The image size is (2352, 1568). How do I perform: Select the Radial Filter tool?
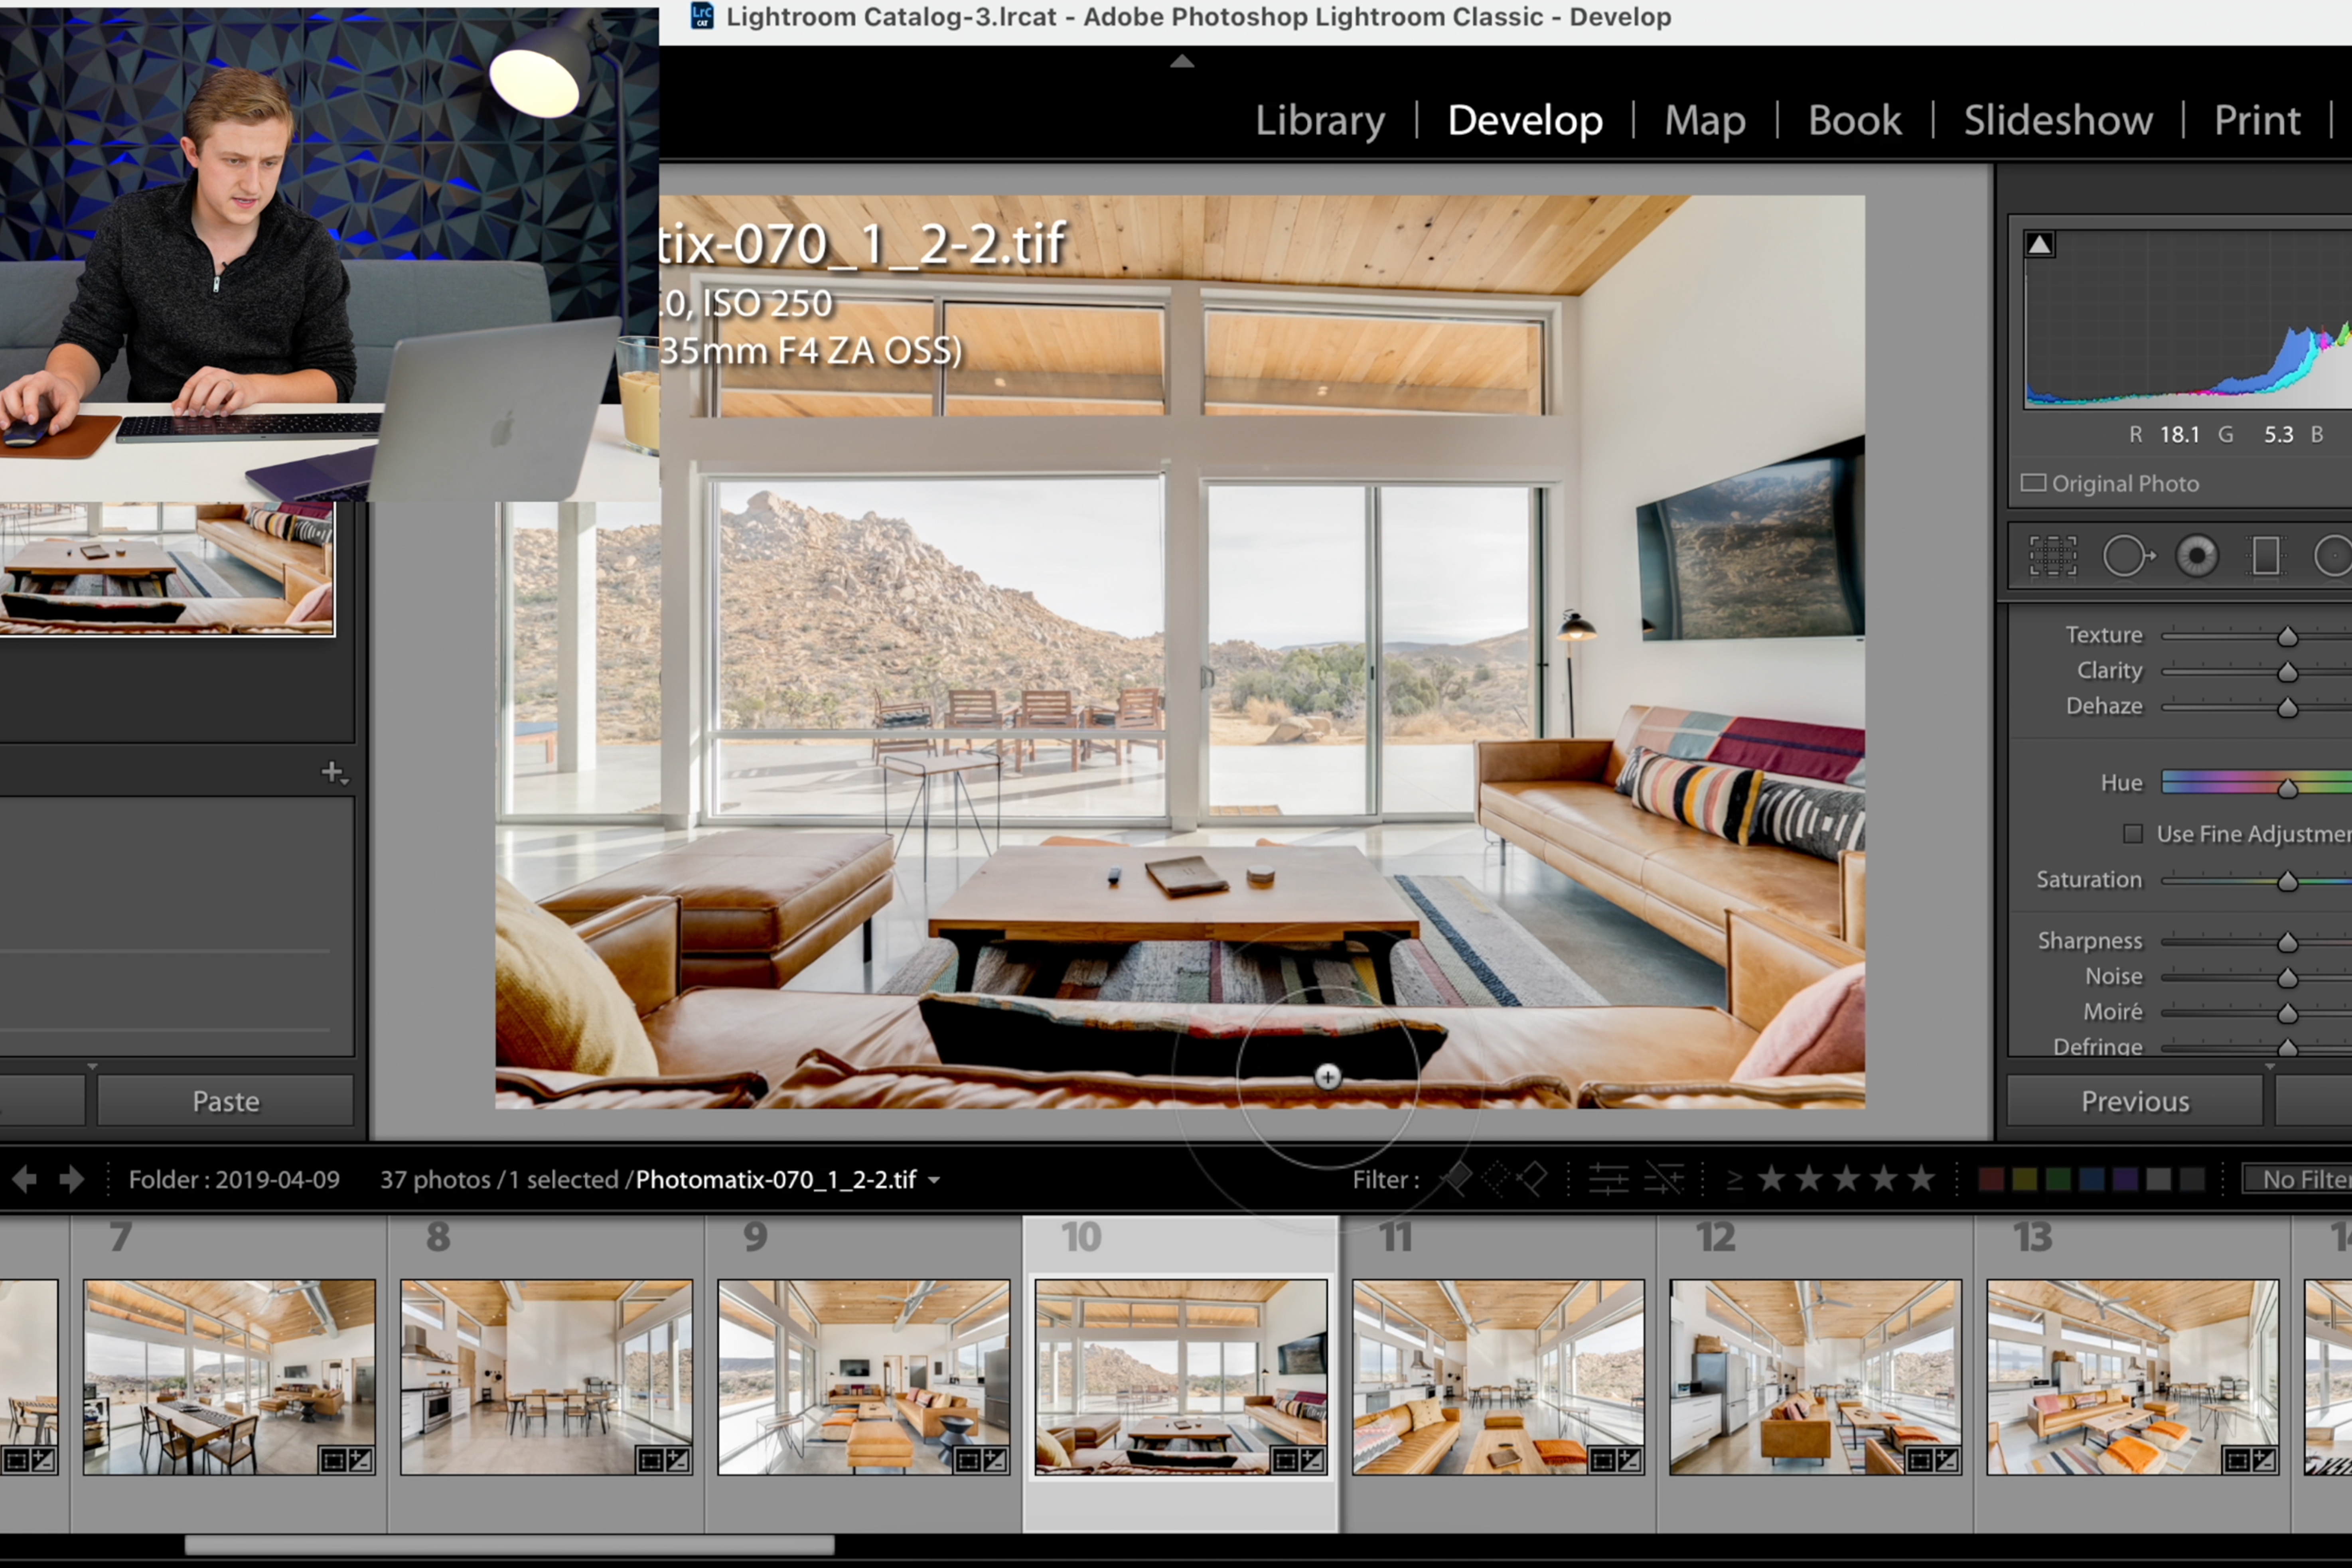pos(2333,556)
